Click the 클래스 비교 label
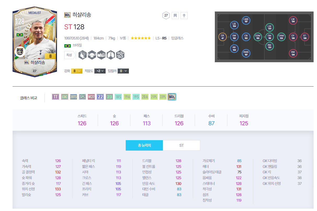The image size is (317, 211). tap(28, 98)
